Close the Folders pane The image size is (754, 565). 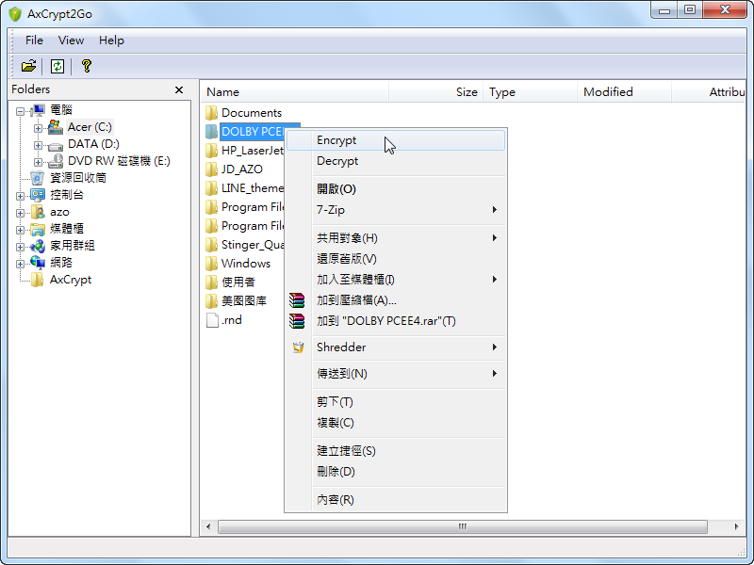179,89
